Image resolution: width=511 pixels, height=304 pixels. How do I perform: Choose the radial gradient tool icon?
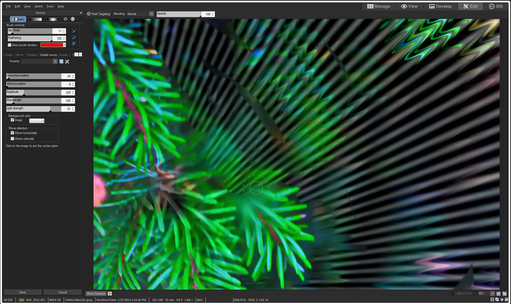pos(53,19)
